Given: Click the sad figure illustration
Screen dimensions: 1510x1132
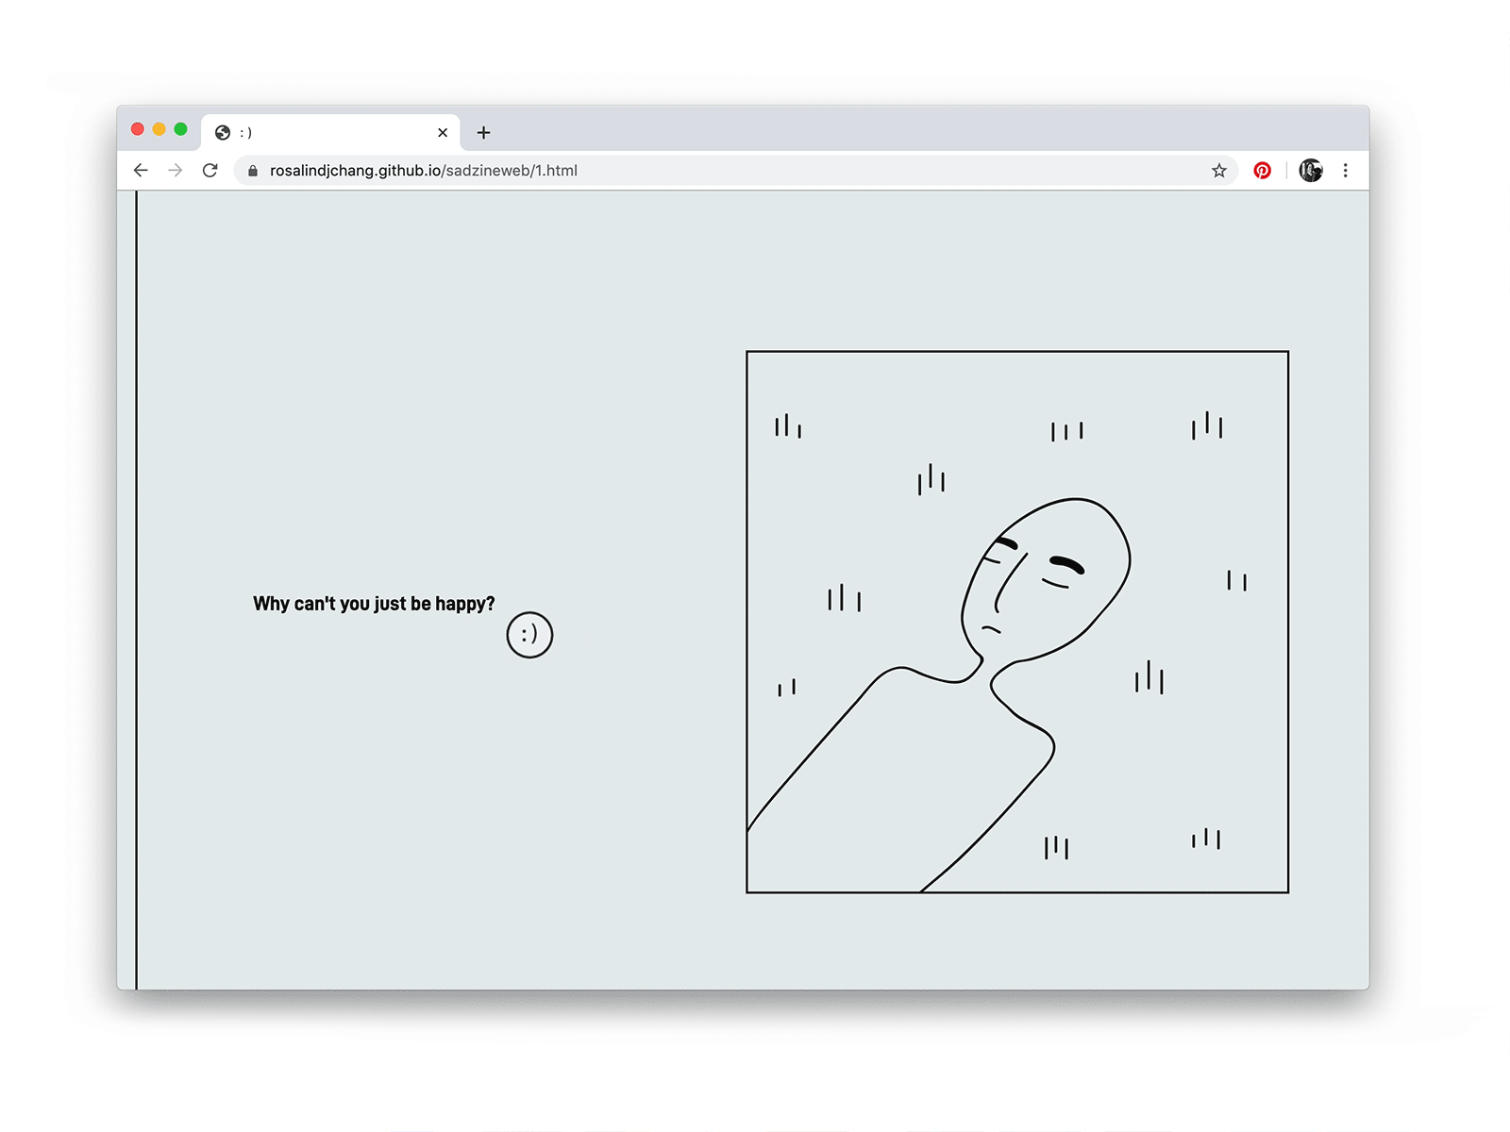Looking at the screenshot, I should click(1017, 622).
